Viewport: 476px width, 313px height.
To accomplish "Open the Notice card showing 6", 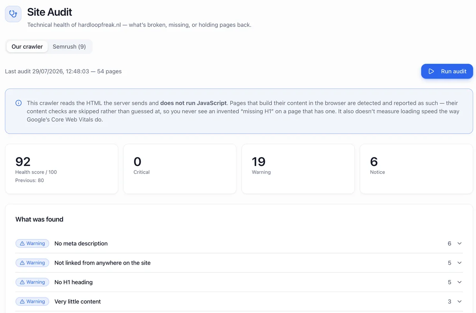I will (416, 169).
